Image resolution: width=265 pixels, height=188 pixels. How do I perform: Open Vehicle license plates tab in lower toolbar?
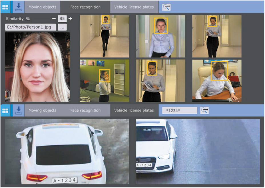(134, 110)
